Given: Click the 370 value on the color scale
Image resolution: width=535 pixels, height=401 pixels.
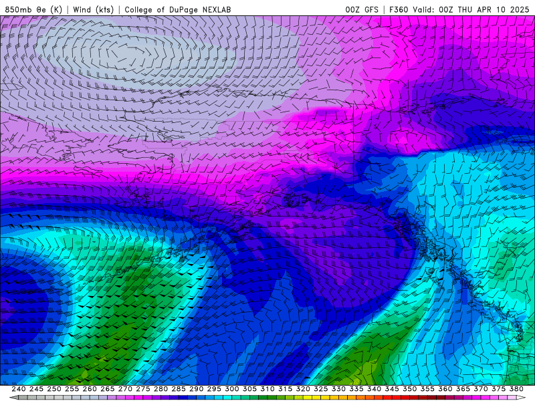Looking at the screenshot, I should point(480,389).
